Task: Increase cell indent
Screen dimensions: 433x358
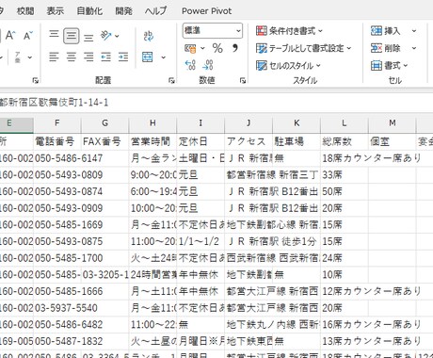Action: tap(123, 57)
